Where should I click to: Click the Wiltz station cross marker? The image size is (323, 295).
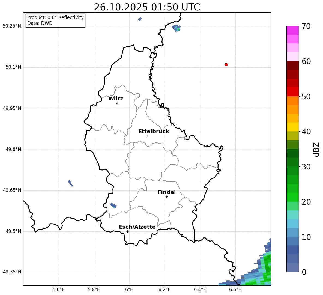pos(117,103)
